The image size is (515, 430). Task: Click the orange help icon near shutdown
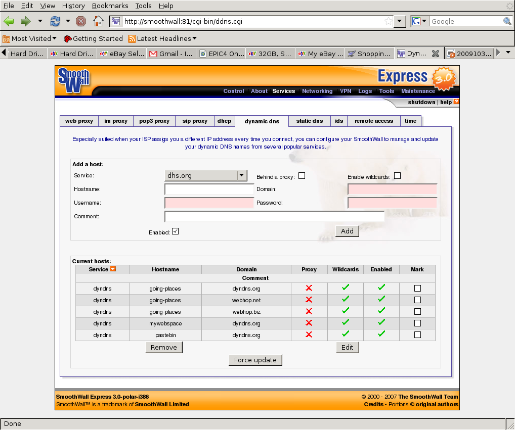point(456,102)
